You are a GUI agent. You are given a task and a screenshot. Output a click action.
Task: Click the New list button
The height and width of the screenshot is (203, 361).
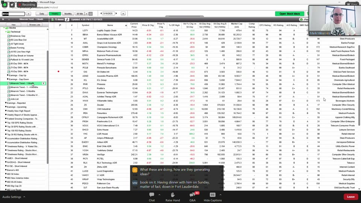point(14,25)
